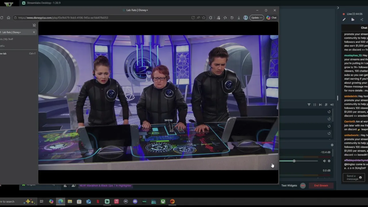Open the chat emote picker smiley
This screenshot has height=207, width=368.
pyautogui.click(x=360, y=178)
